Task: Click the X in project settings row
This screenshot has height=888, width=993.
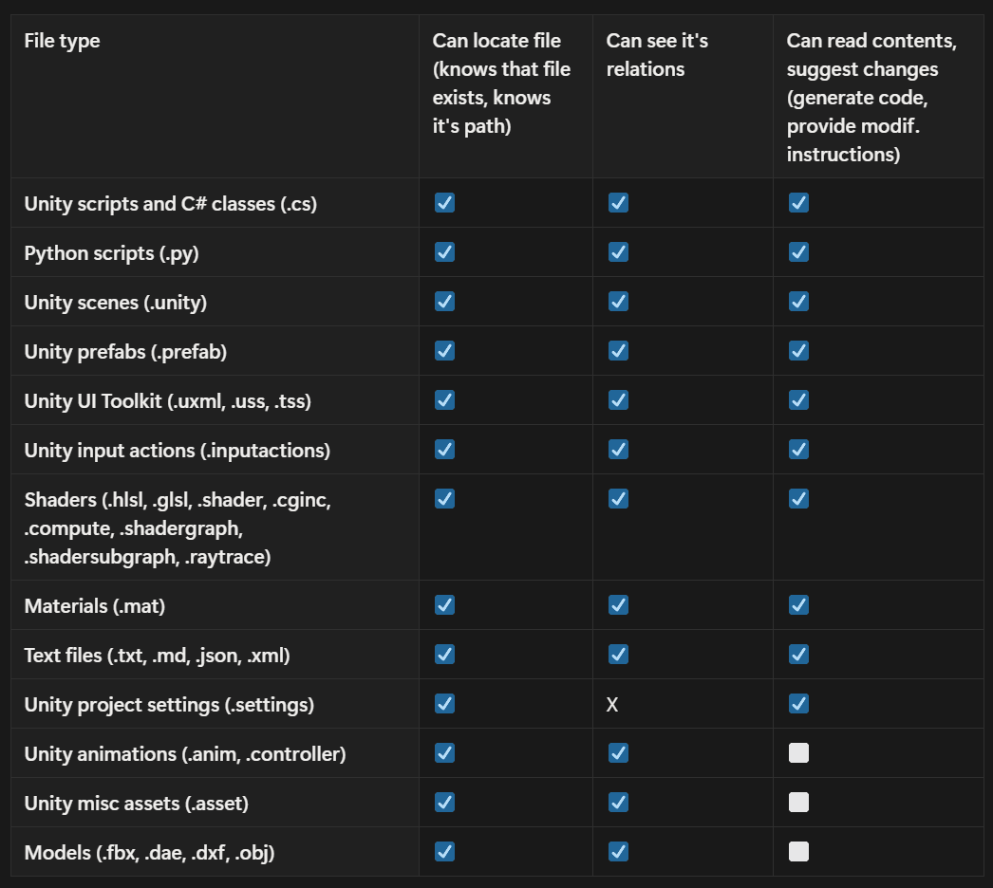Action: point(612,705)
